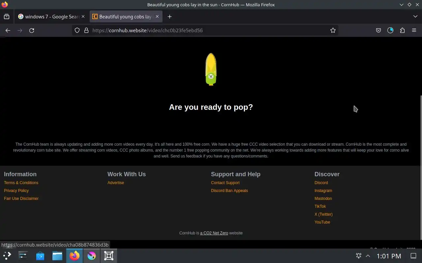Click the site security padlock icon
This screenshot has height=263, width=422.
(86, 30)
